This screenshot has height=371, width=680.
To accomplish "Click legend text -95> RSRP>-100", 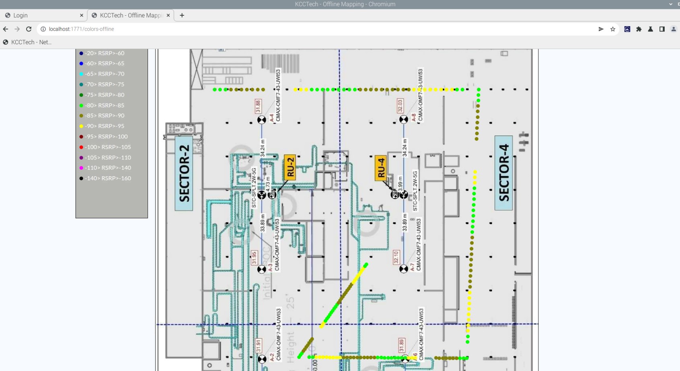I will click(106, 136).
